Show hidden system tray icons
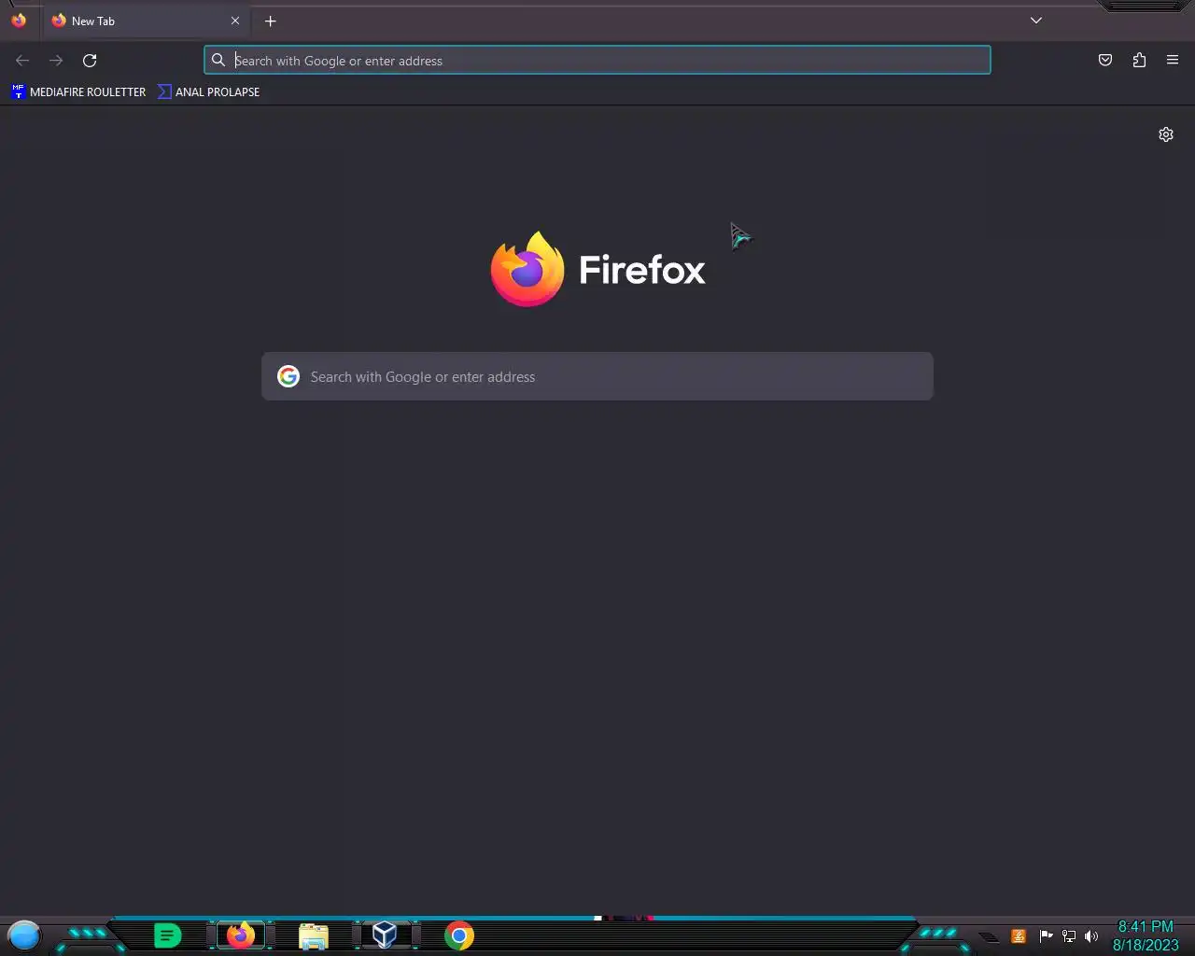 click(x=989, y=936)
